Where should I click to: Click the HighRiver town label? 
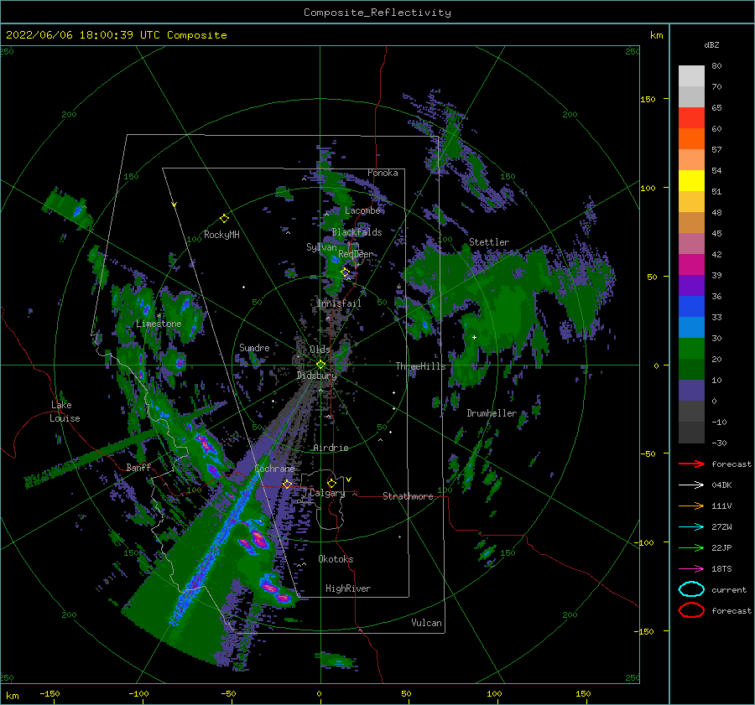click(348, 588)
